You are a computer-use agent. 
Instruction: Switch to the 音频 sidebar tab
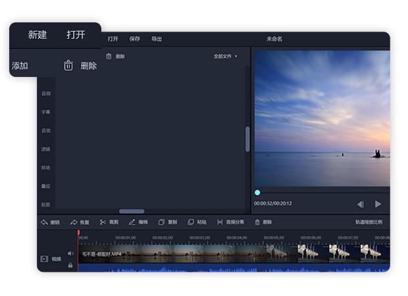point(46,93)
